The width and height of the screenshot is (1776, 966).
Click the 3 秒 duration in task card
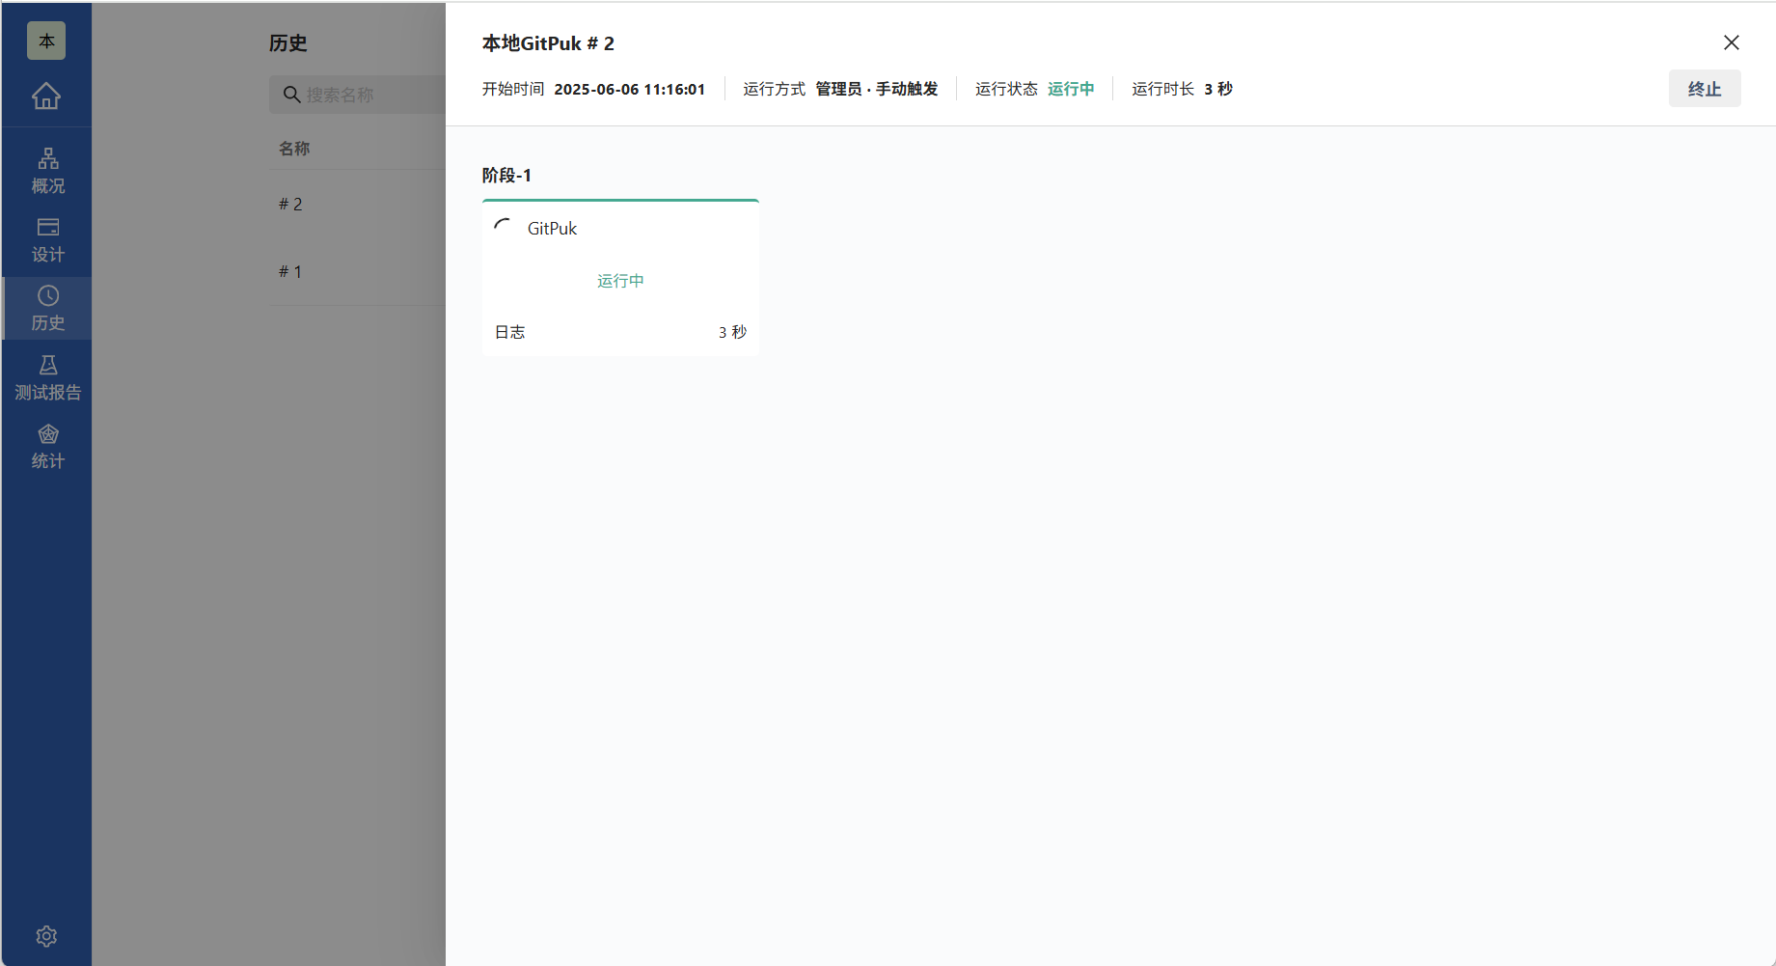pos(732,332)
